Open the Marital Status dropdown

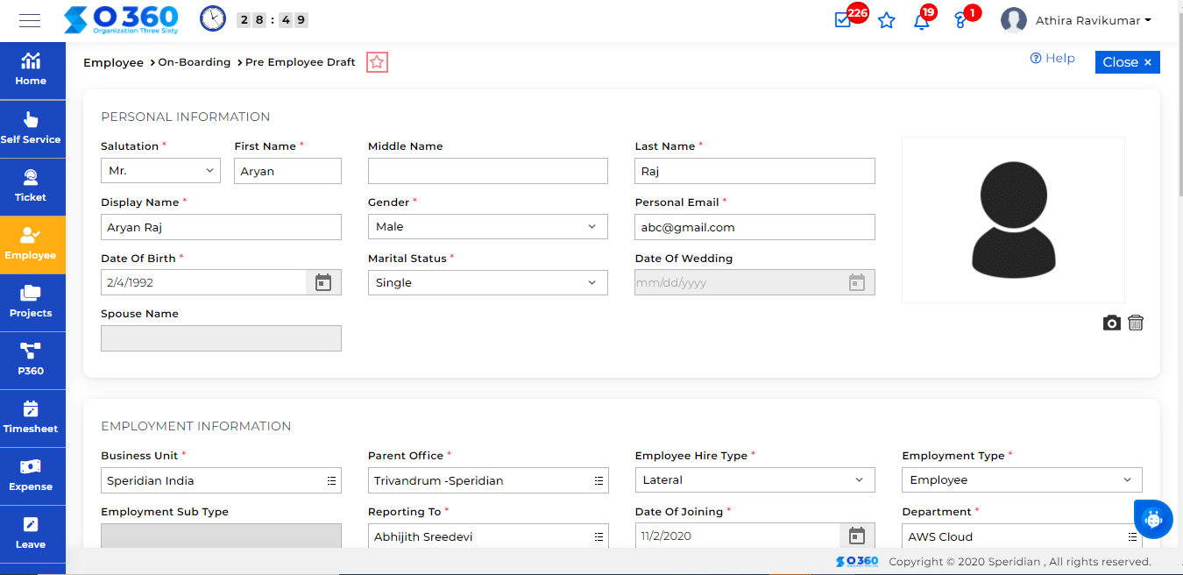(x=487, y=282)
